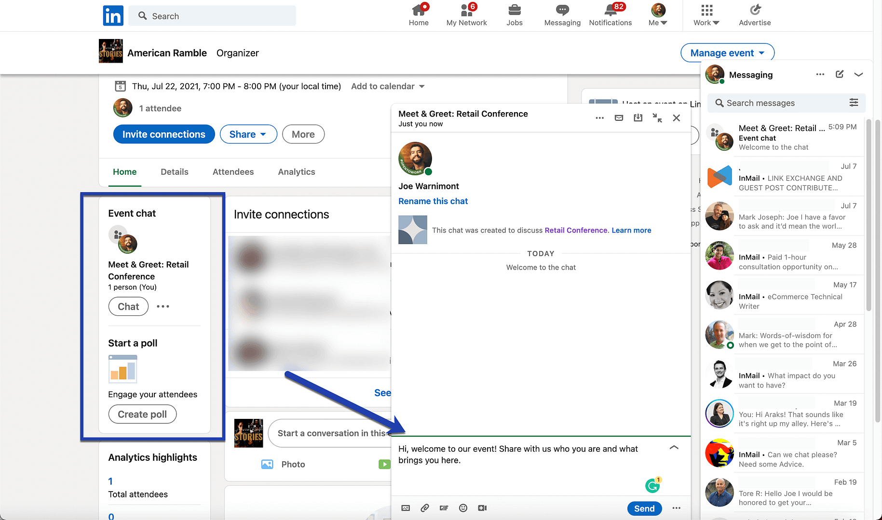This screenshot has height=520, width=882.
Task: Shrink the chat window using the collapse arrows
Action: click(x=657, y=117)
